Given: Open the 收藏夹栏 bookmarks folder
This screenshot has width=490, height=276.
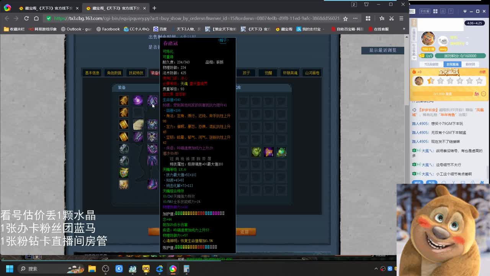Looking at the screenshot, I should [14, 29].
